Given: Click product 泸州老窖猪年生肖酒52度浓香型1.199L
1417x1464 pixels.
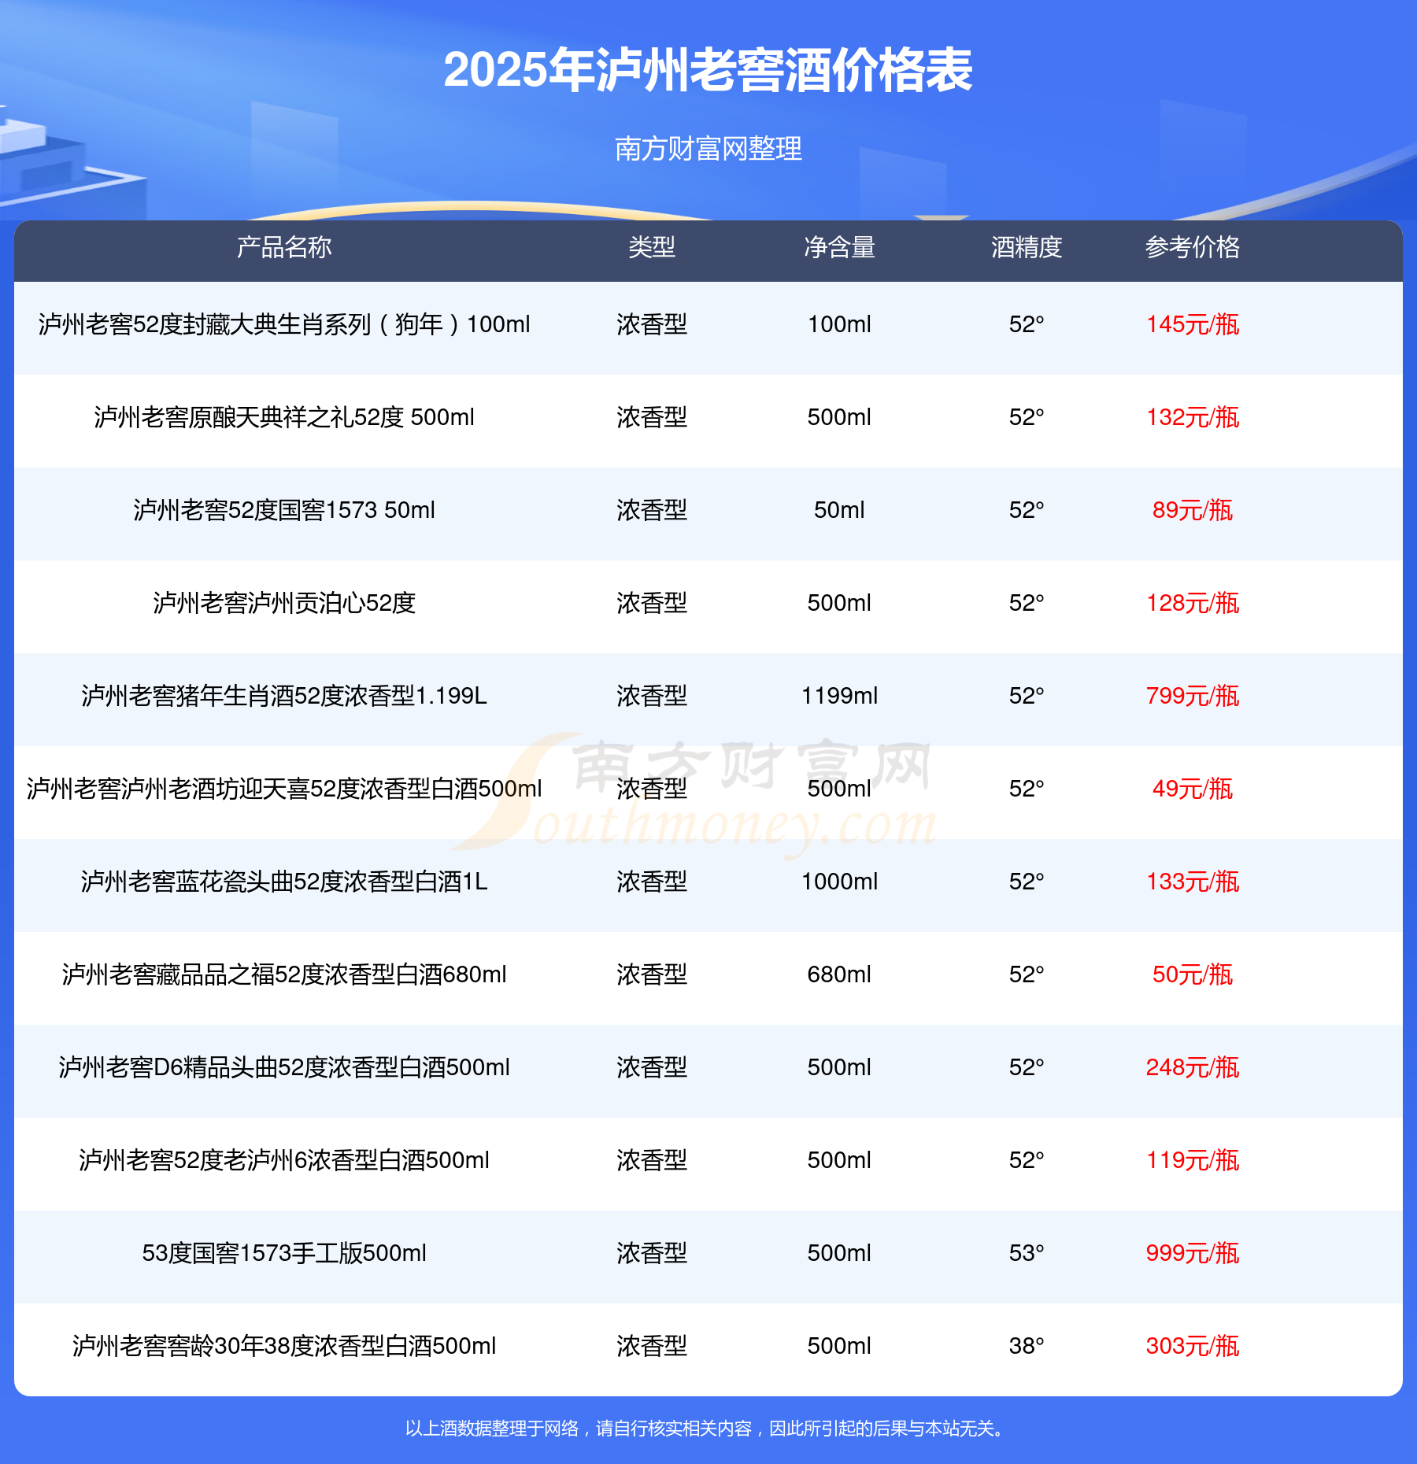Looking at the screenshot, I should 284,696.
